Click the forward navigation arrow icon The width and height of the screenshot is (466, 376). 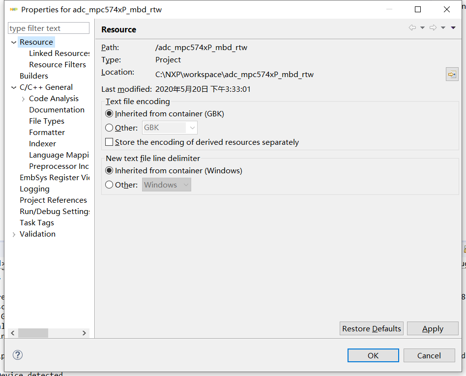click(433, 27)
